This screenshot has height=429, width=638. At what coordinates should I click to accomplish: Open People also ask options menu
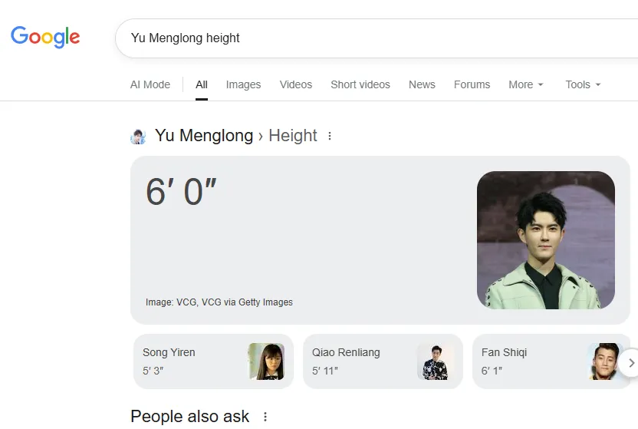point(265,417)
